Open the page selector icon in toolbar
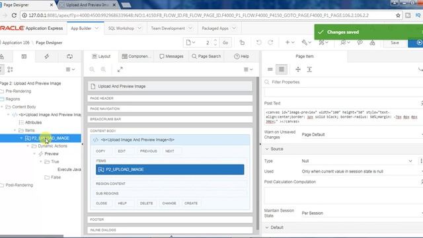Image resolution: width=423 pixels, height=238 pixels. [190, 42]
